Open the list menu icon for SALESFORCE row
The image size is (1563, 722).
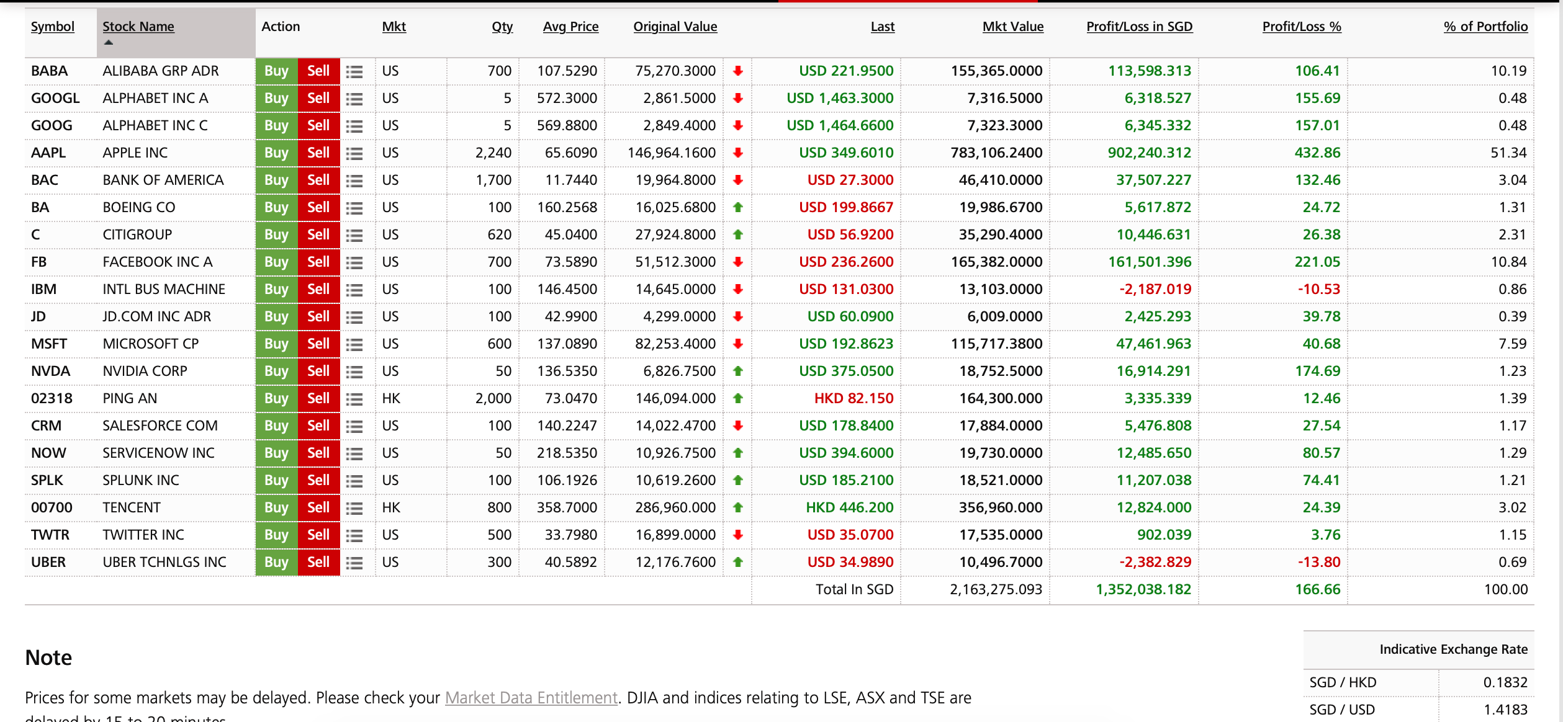click(x=354, y=426)
